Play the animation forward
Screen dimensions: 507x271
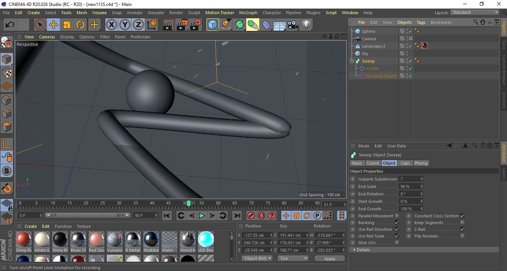pos(202,216)
